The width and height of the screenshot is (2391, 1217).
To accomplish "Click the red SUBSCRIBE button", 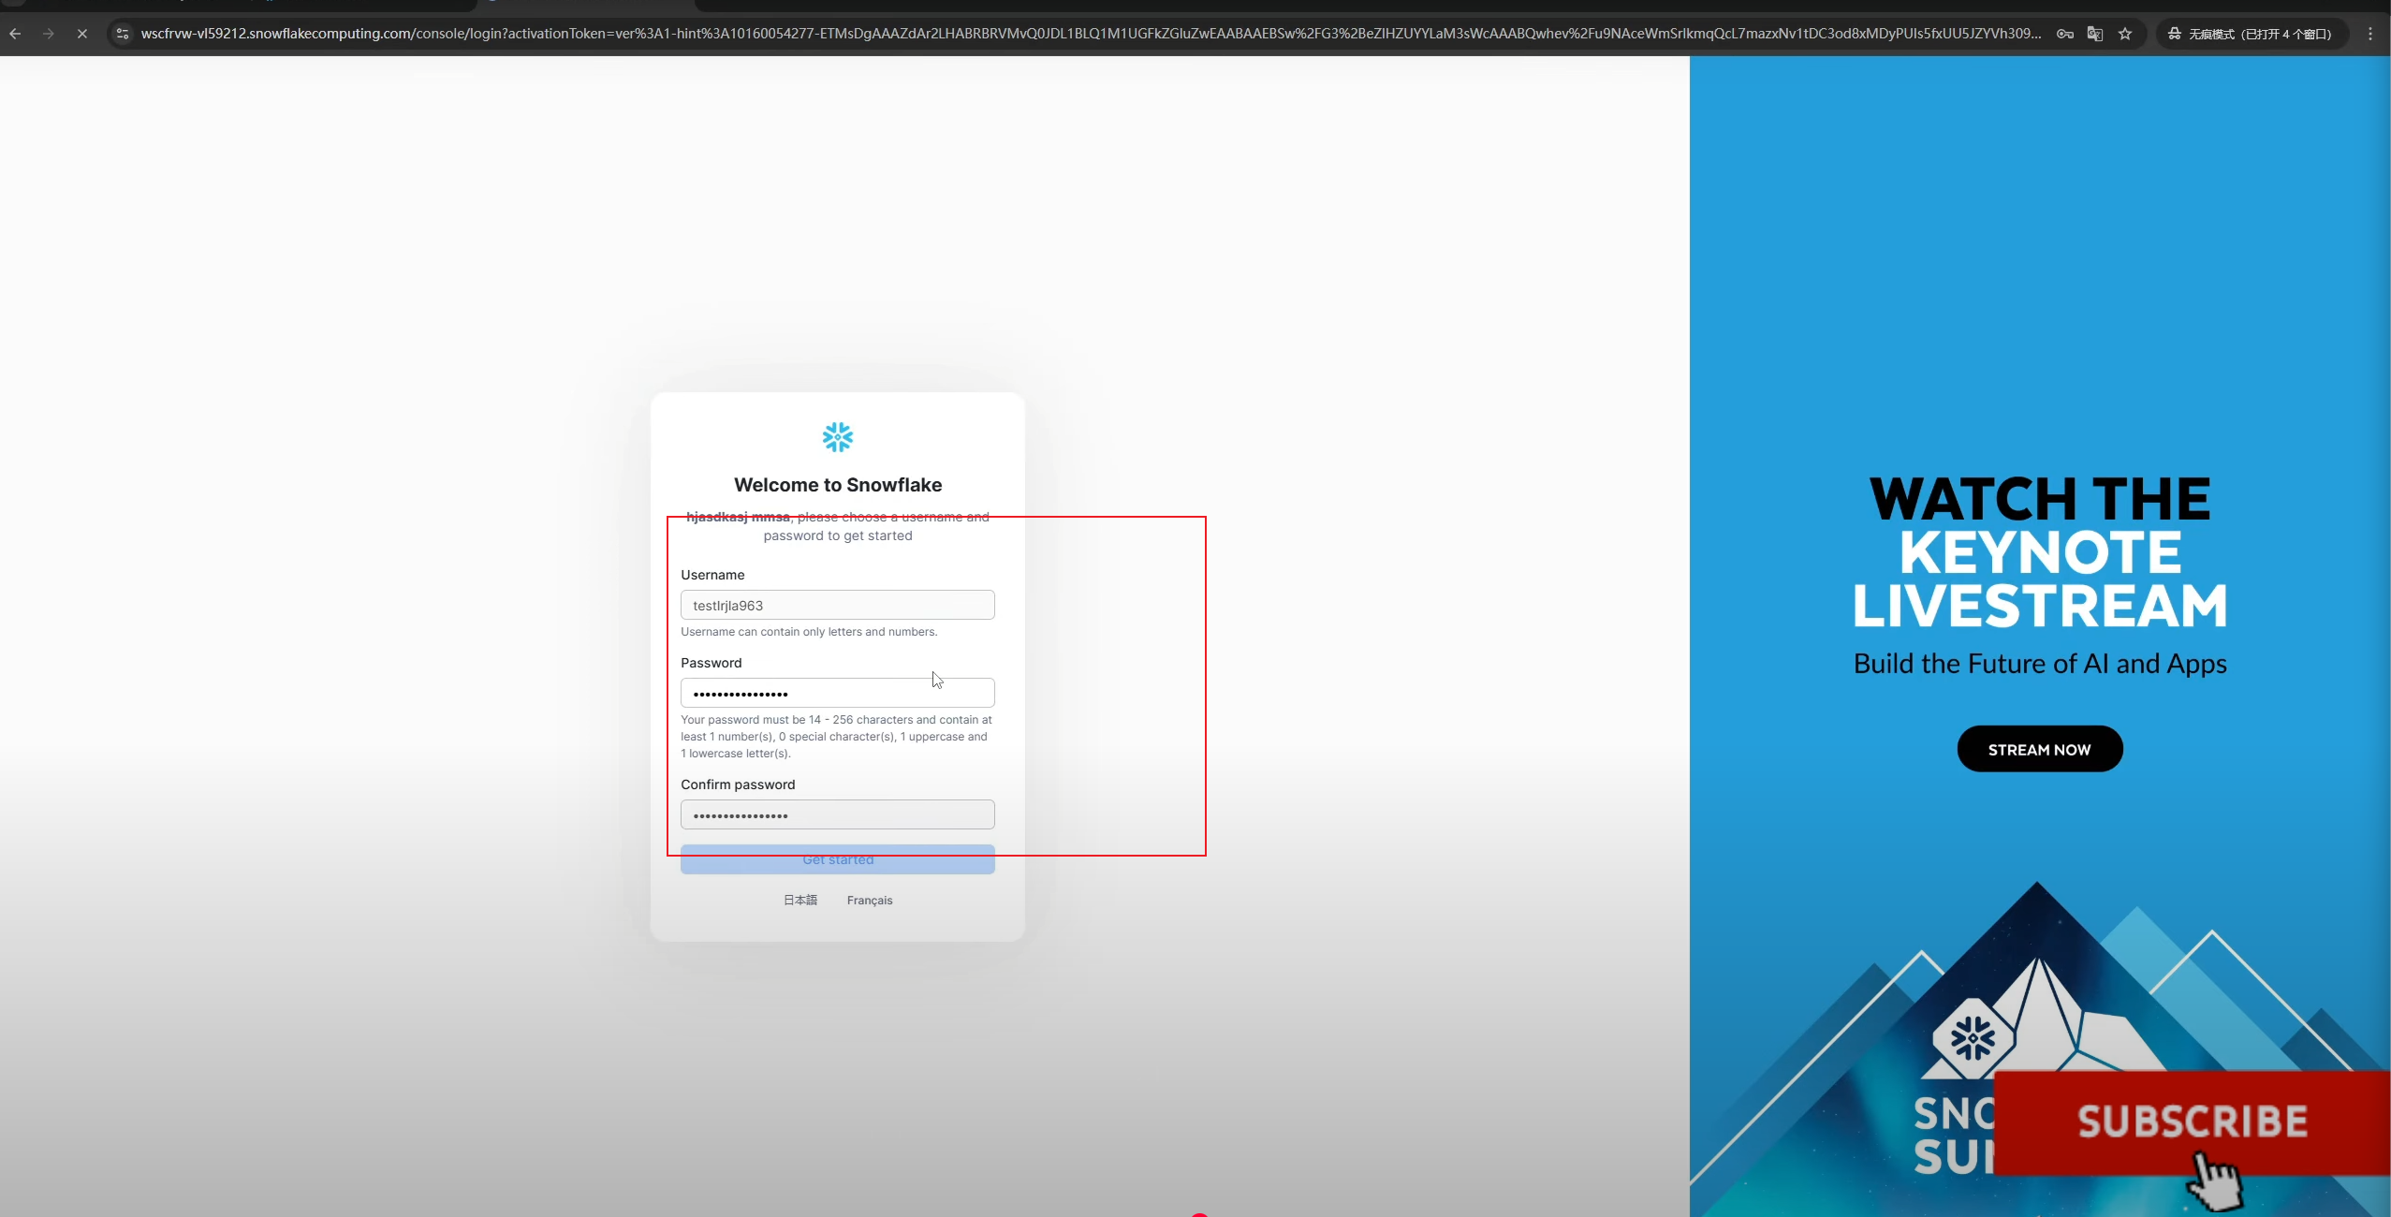I will pyautogui.click(x=2193, y=1122).
